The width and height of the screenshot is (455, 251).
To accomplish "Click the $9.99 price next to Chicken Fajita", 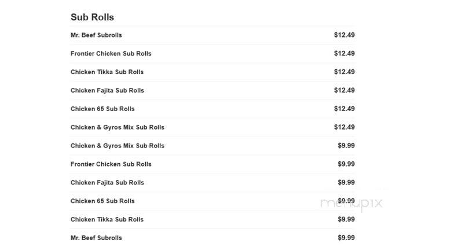I will click(x=346, y=183).
